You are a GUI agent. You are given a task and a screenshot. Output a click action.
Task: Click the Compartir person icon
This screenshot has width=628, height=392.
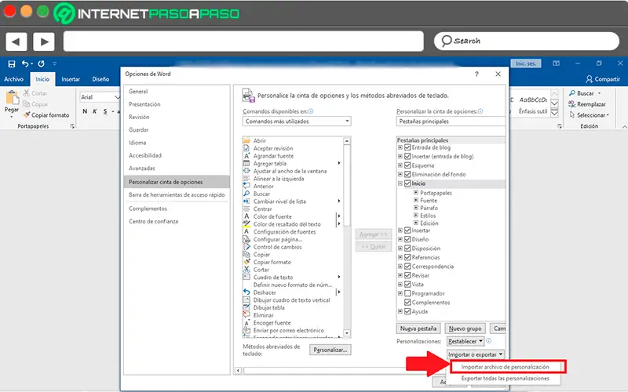590,79
